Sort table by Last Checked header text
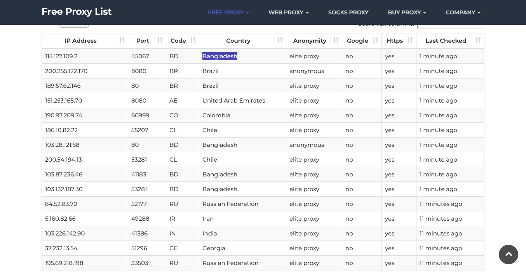Image resolution: width=526 pixels, height=272 pixels. pos(446,41)
